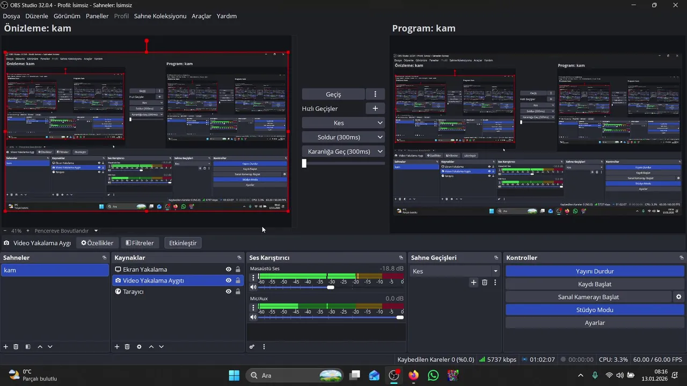Open audio mixer menu three-dots at bottom
The image size is (687, 386).
[x=264, y=347]
